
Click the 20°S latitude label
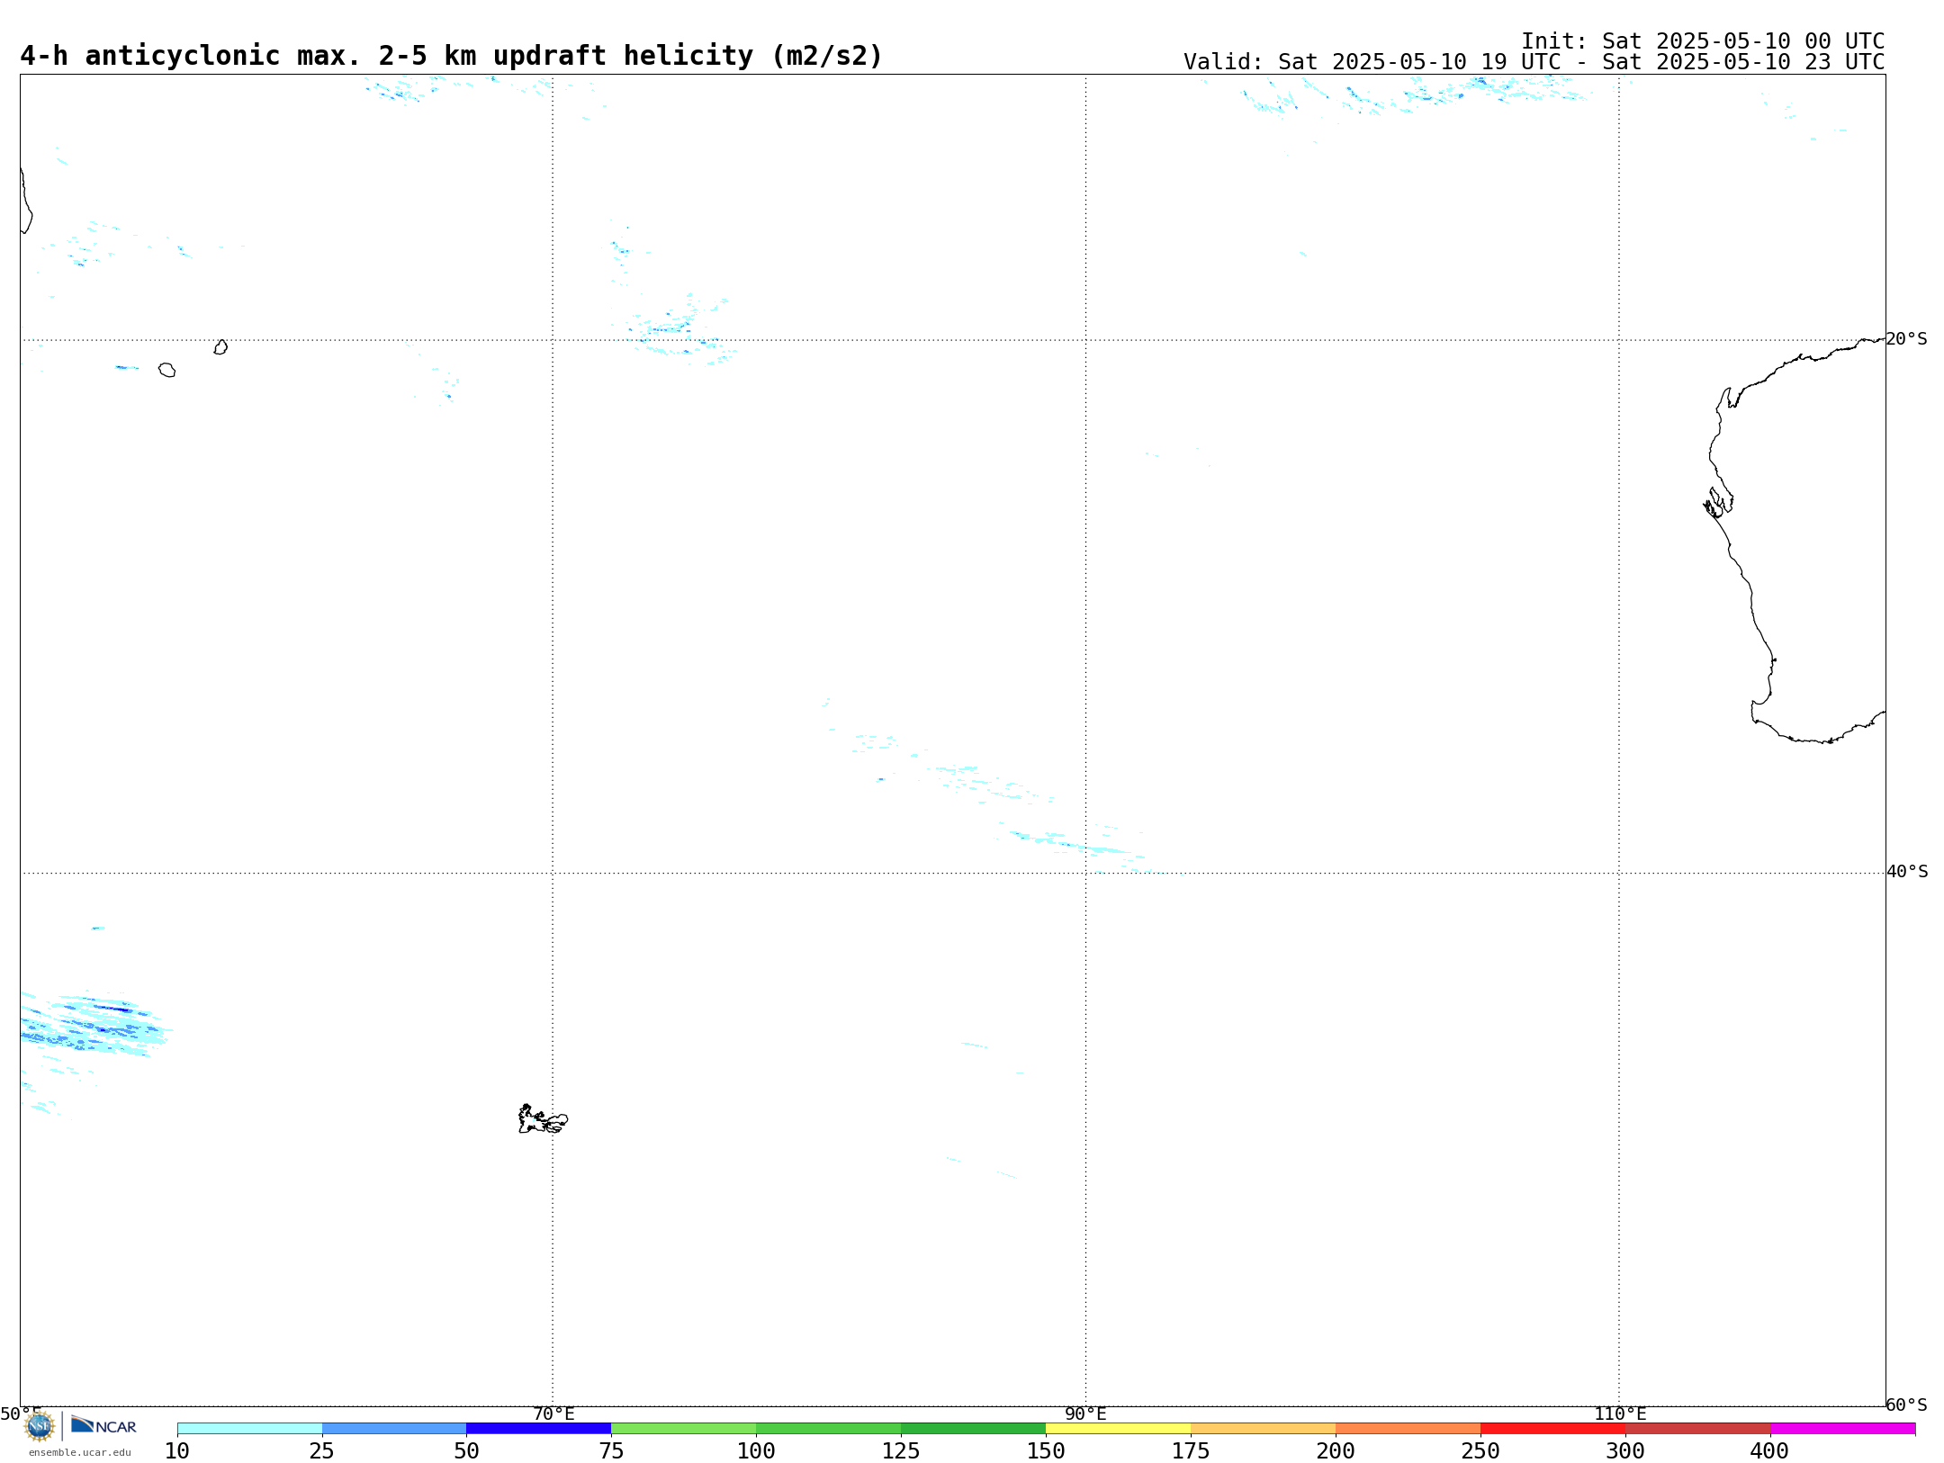(x=1906, y=339)
